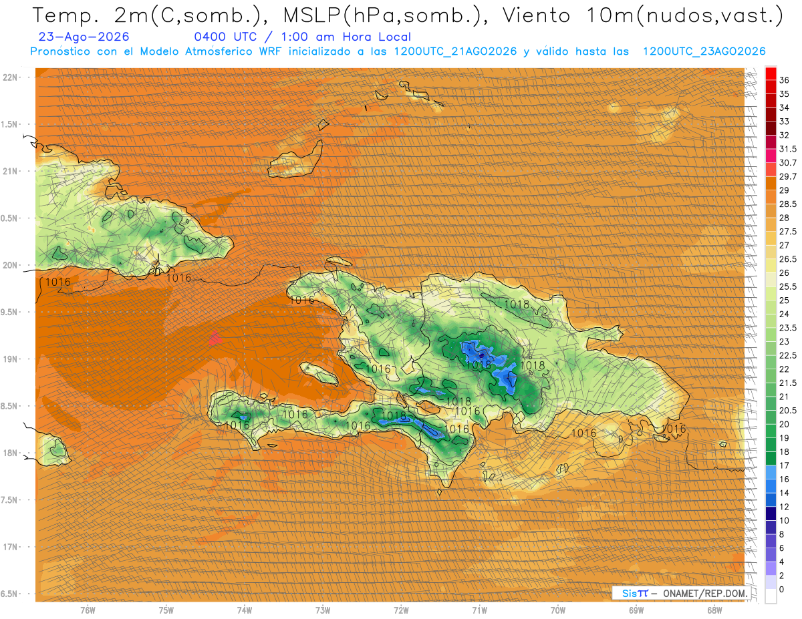Click the white swatch below label 0
This screenshot has width=802, height=619.
pyautogui.click(x=771, y=596)
